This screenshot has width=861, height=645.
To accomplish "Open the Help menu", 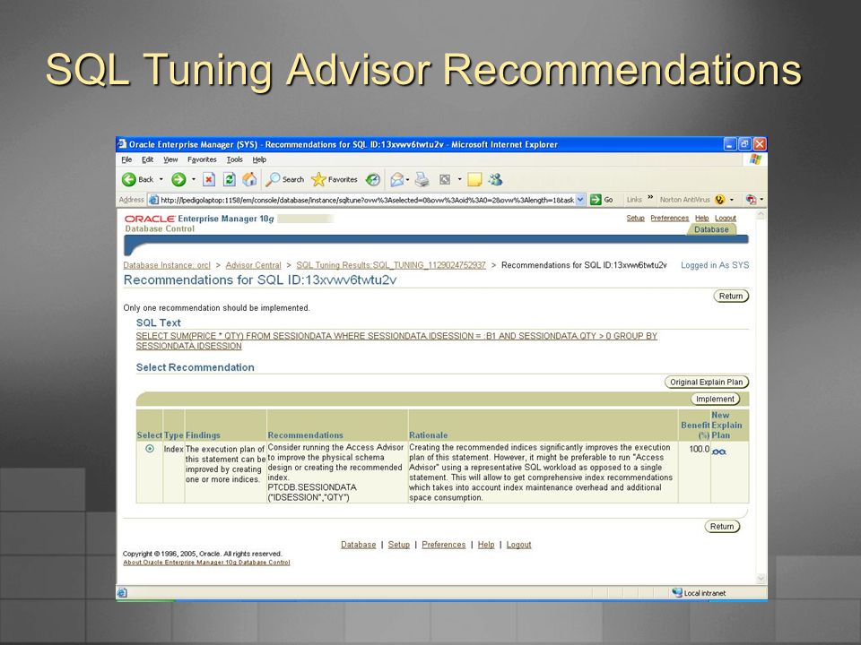I will (x=259, y=159).
